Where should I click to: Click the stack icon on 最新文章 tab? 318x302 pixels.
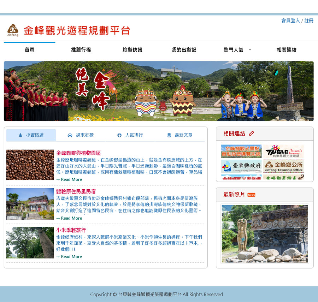(x=169, y=135)
